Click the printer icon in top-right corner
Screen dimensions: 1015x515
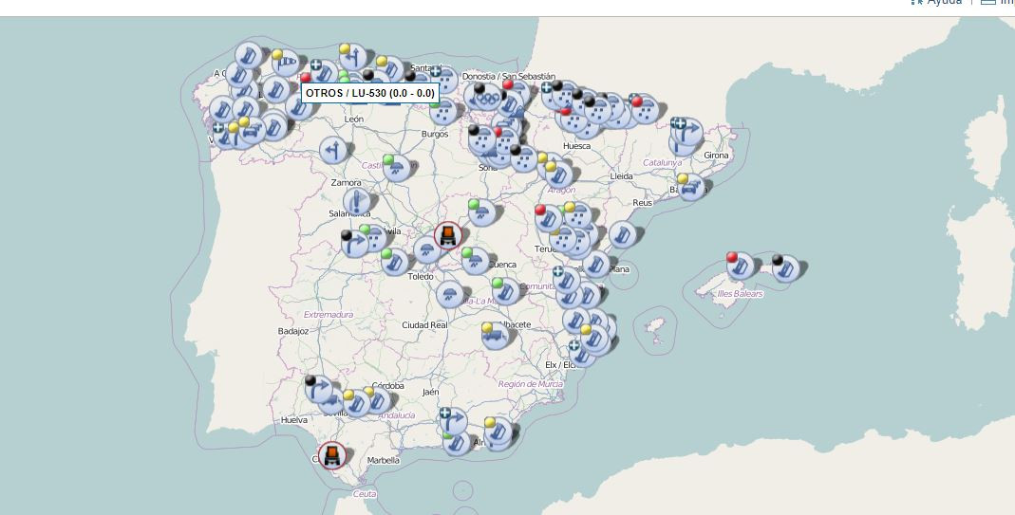tap(987, 3)
